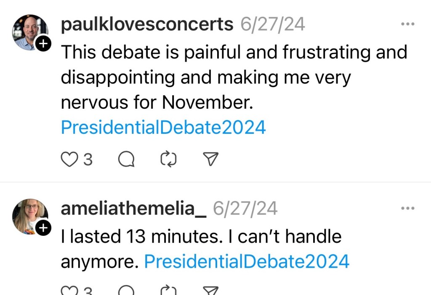Open PresidentialDebate2024 tag in paulklovesconcerts' post
The image size is (431, 295).
[x=163, y=127]
